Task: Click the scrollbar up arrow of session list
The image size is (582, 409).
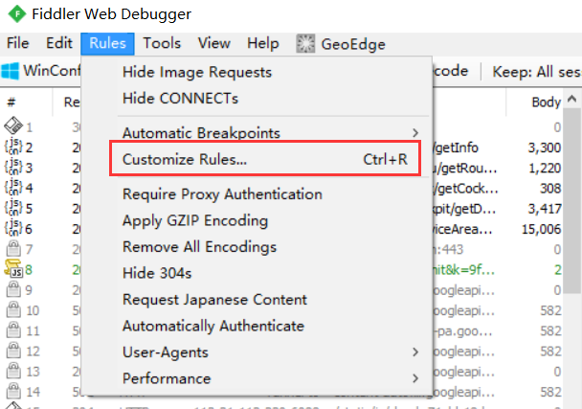Action: pyautogui.click(x=571, y=101)
